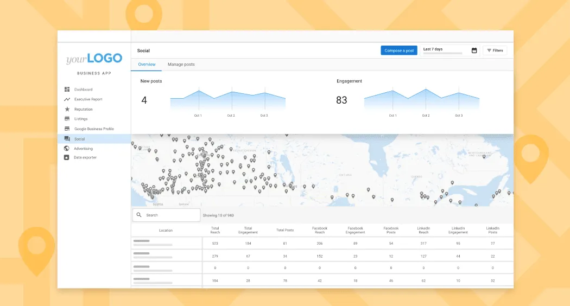Click the Social chat icon in sidebar

67,139
